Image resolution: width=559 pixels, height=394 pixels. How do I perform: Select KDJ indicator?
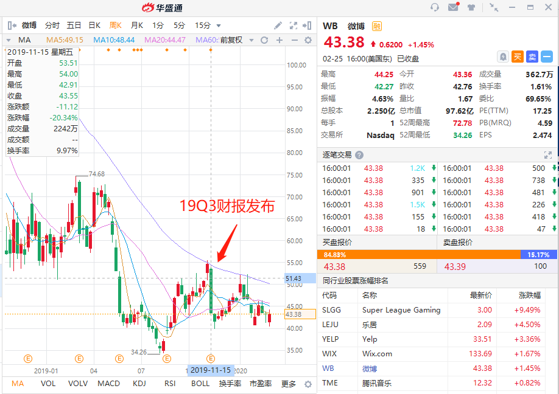139,383
